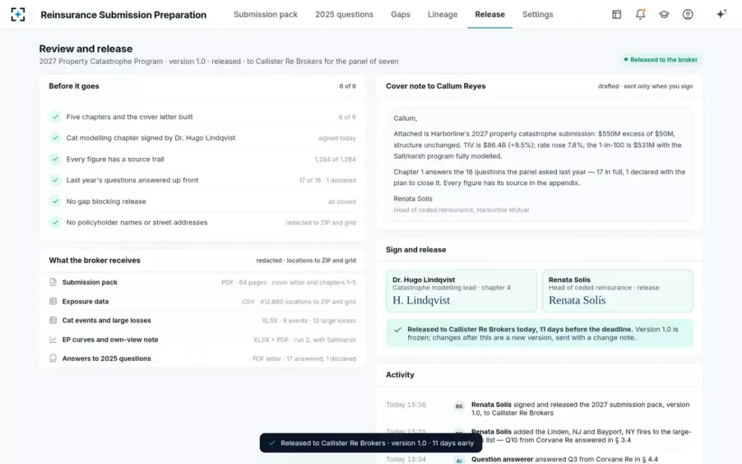Click the table icon for Exposure data
The image size is (742, 464).
point(53,301)
